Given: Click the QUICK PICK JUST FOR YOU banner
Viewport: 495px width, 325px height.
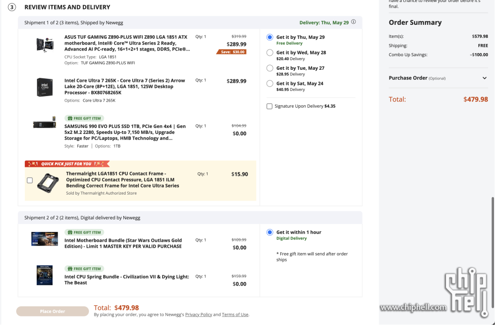Looking at the screenshot, I should pyautogui.click(x=67, y=164).
